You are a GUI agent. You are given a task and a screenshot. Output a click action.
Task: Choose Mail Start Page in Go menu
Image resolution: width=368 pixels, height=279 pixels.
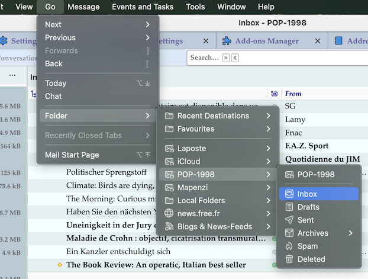point(98,155)
